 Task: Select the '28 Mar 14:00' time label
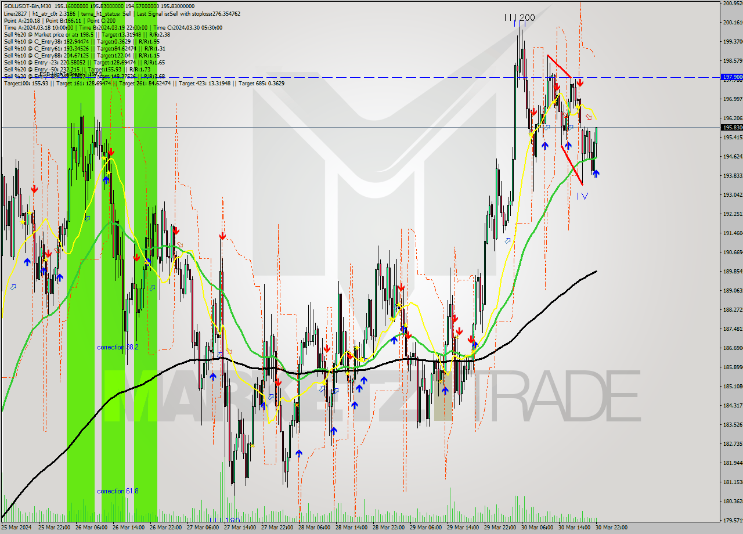click(352, 528)
